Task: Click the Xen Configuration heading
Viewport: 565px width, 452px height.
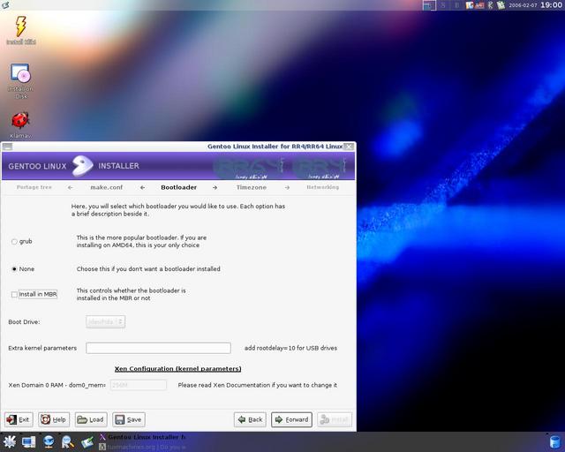Action: click(178, 369)
